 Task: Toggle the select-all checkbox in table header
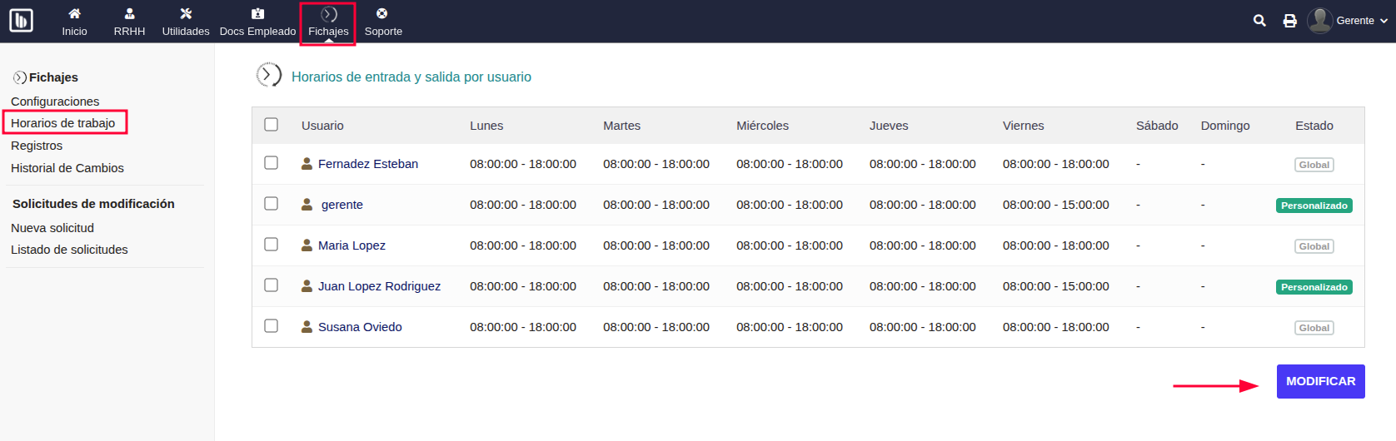271,125
